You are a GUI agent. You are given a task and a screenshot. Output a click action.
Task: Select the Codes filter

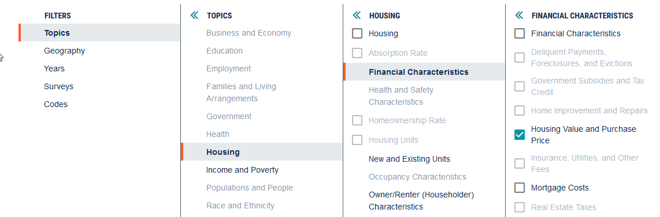[55, 104]
